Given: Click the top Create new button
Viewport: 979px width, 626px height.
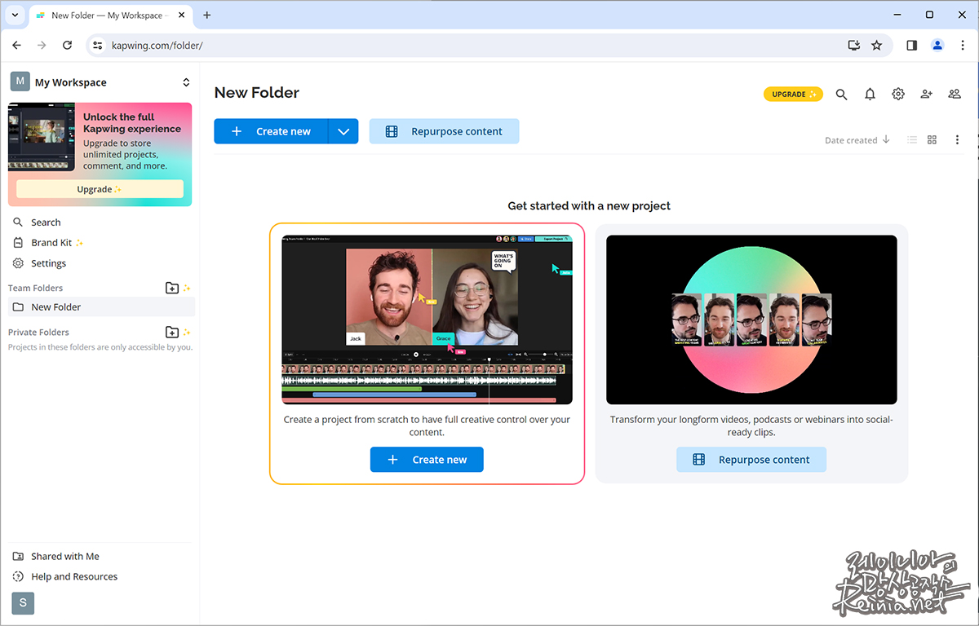Looking at the screenshot, I should pyautogui.click(x=272, y=131).
